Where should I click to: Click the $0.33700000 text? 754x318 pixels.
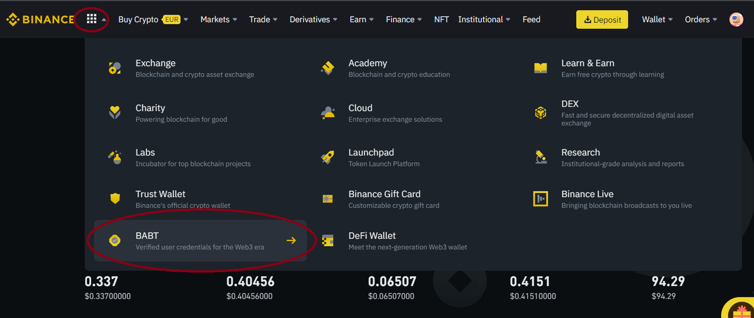coord(108,296)
